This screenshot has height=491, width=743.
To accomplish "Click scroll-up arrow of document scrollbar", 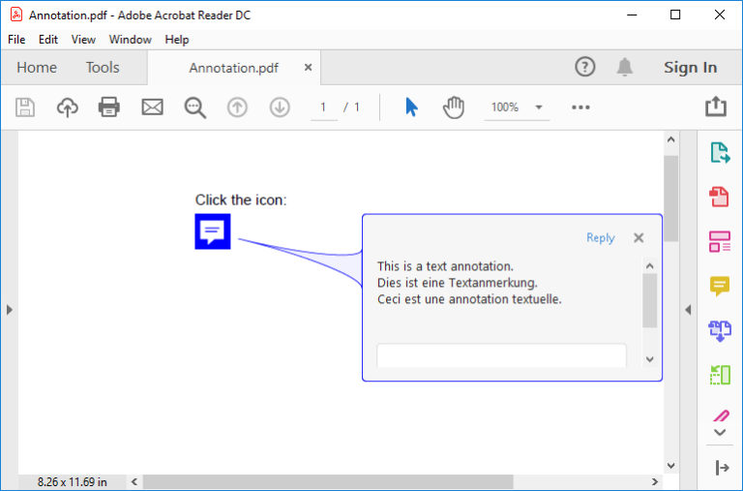I will point(671,139).
